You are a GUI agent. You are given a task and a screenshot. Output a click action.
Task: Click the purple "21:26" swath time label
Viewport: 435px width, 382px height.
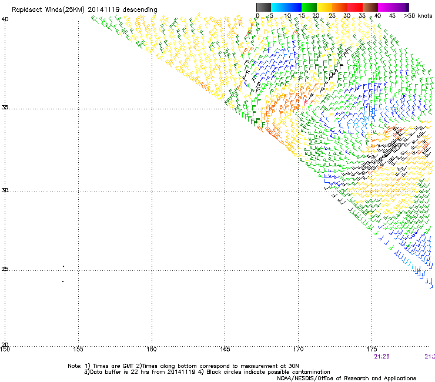pos(382,357)
